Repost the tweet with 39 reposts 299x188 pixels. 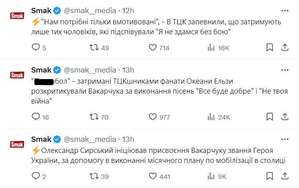point(94,176)
